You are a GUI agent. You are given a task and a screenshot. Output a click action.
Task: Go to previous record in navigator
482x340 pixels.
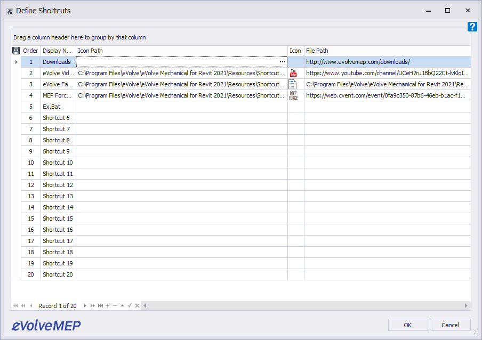(x=31, y=305)
